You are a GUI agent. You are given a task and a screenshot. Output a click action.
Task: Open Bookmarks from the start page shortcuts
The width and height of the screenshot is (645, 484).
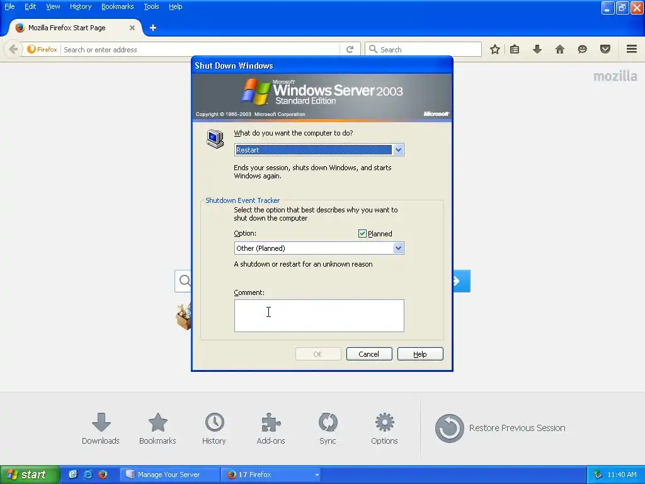click(157, 429)
